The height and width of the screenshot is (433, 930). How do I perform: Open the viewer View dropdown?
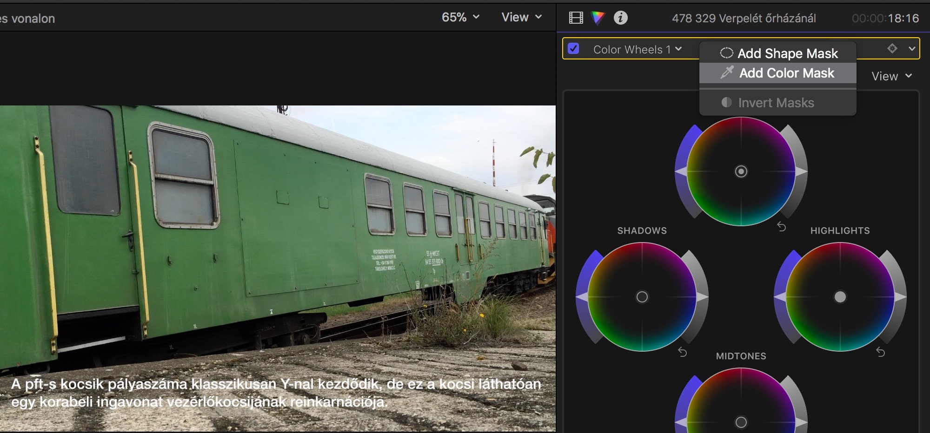click(x=522, y=17)
